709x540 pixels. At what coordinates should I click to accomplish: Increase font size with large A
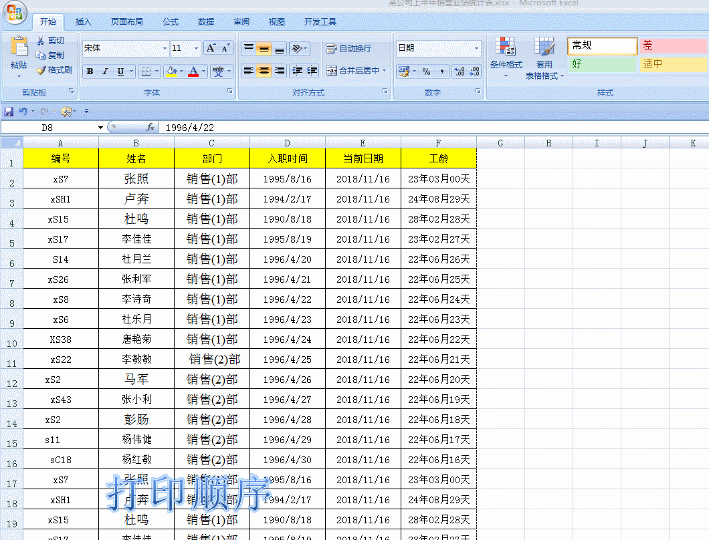[211, 48]
